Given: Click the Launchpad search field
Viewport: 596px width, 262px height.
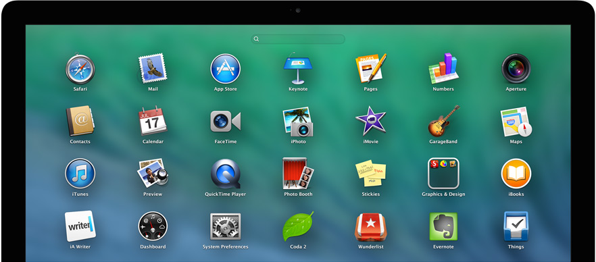Looking at the screenshot, I should [298, 39].
